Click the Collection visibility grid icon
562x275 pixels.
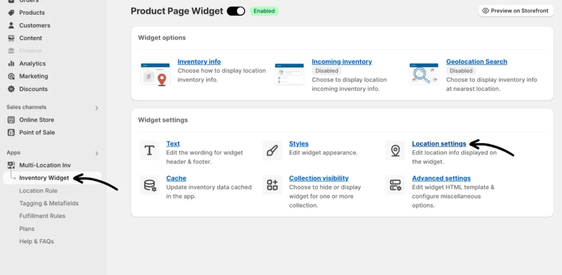tap(272, 185)
